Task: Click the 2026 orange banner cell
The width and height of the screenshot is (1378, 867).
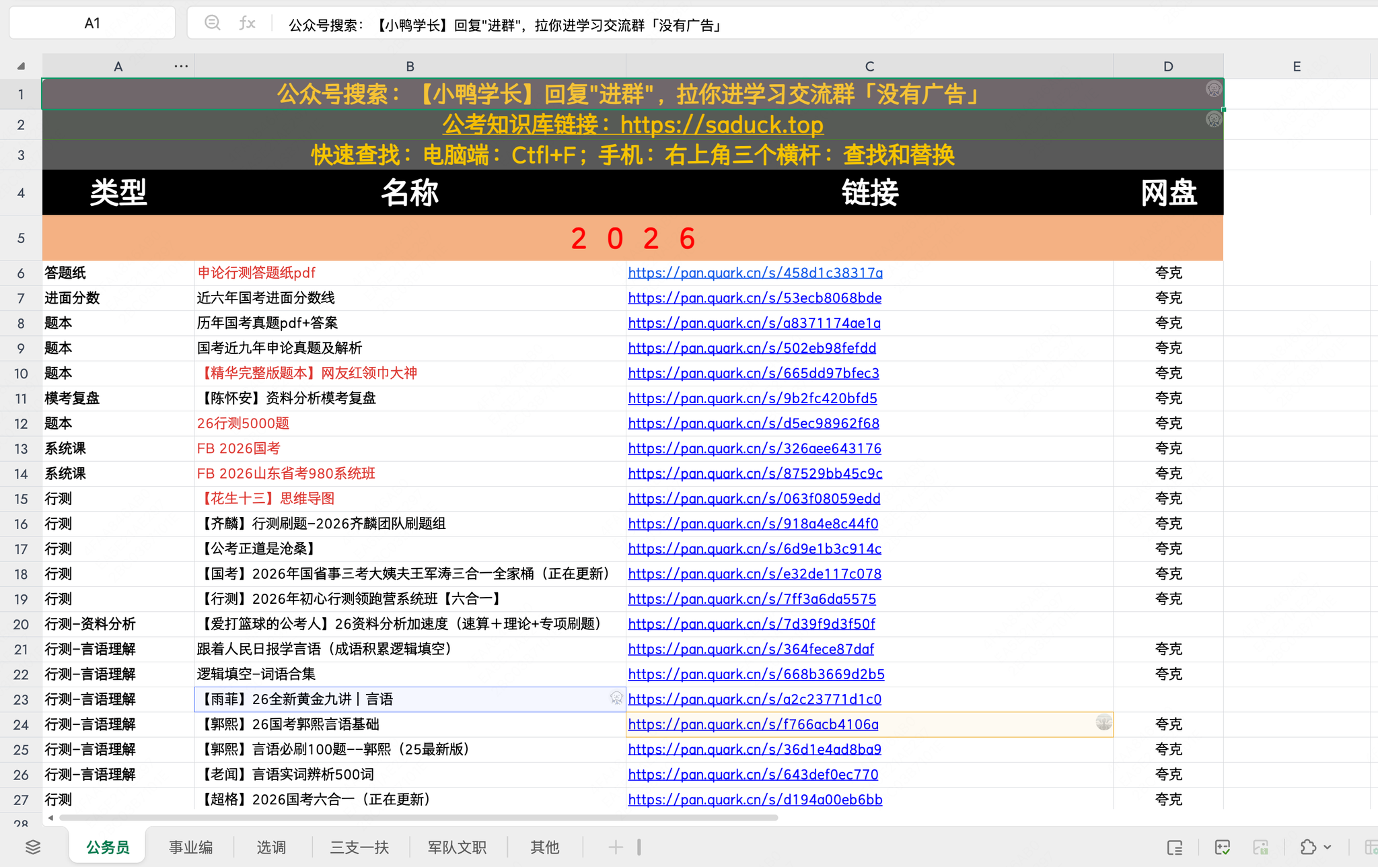Action: tap(632, 238)
